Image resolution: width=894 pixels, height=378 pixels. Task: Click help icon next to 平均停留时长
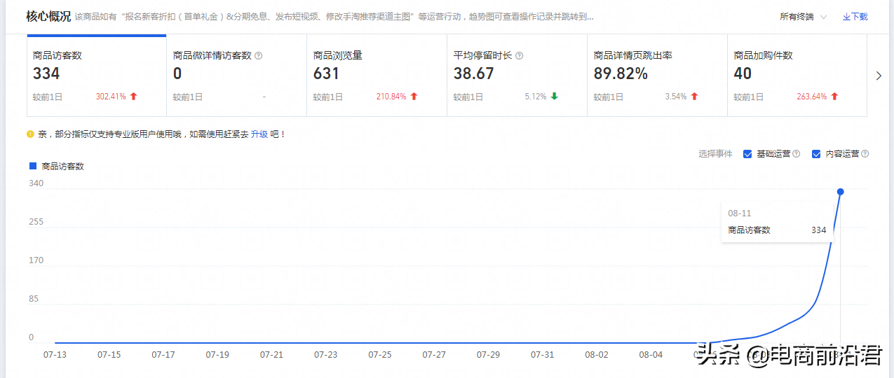[x=519, y=55]
